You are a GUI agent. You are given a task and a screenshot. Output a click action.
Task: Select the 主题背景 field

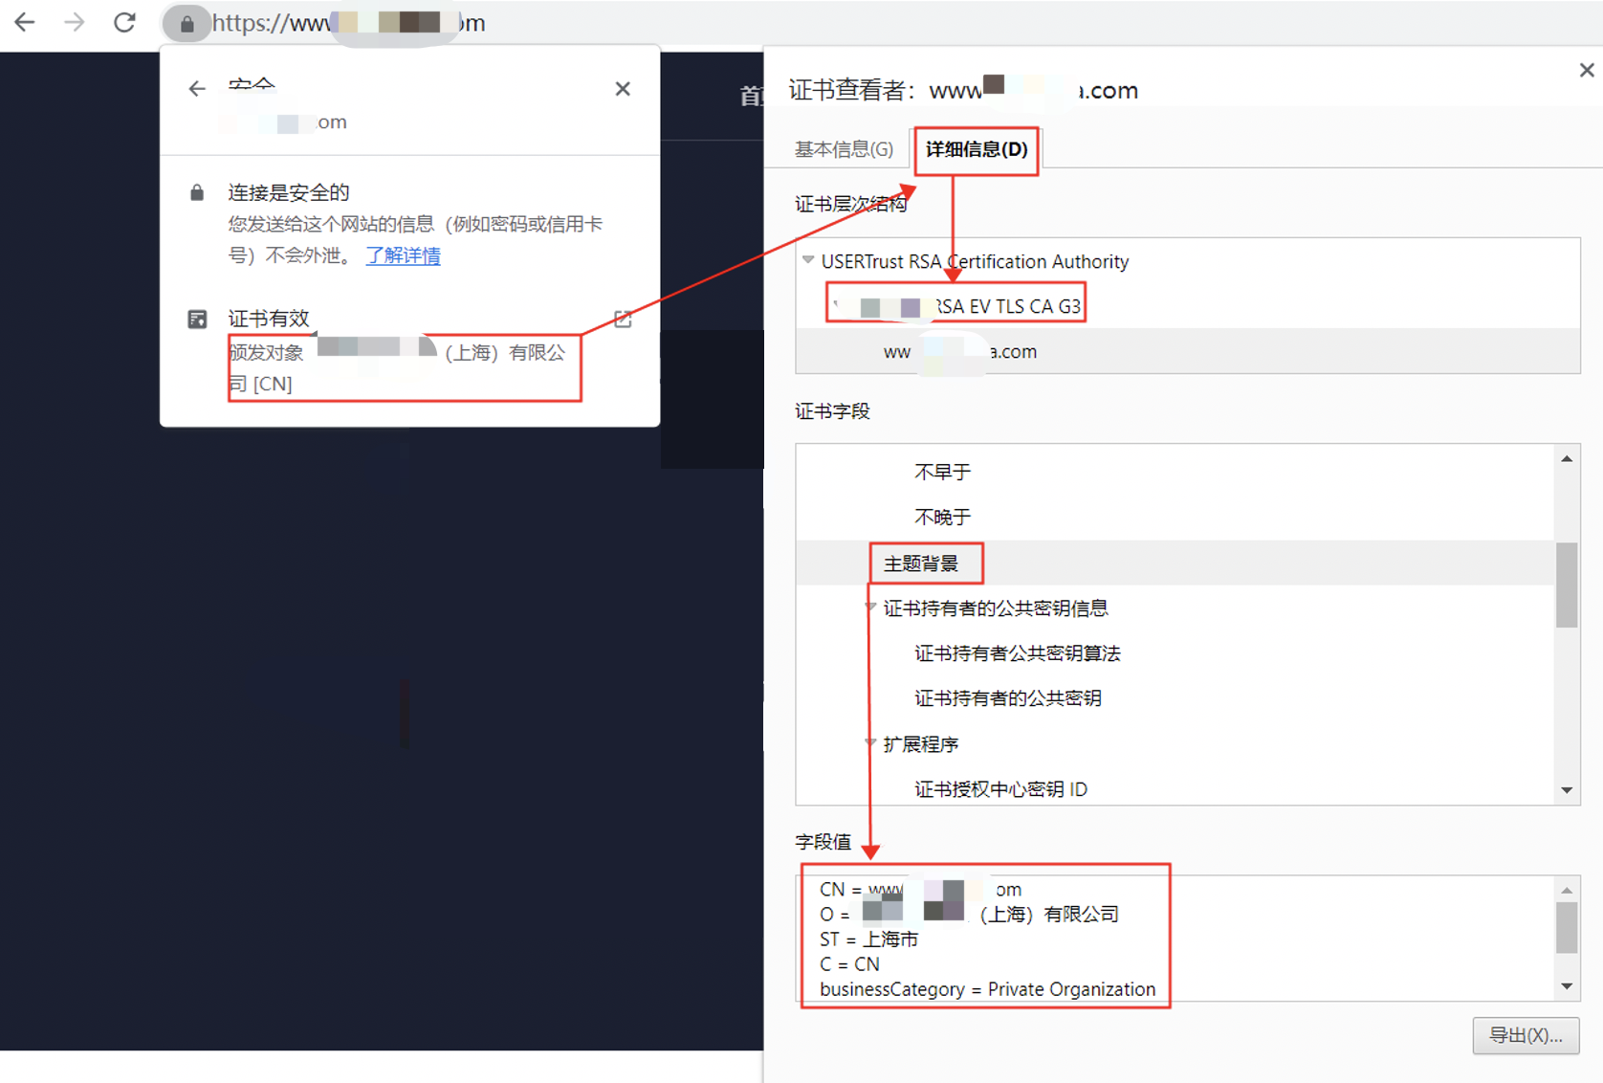[x=921, y=564]
